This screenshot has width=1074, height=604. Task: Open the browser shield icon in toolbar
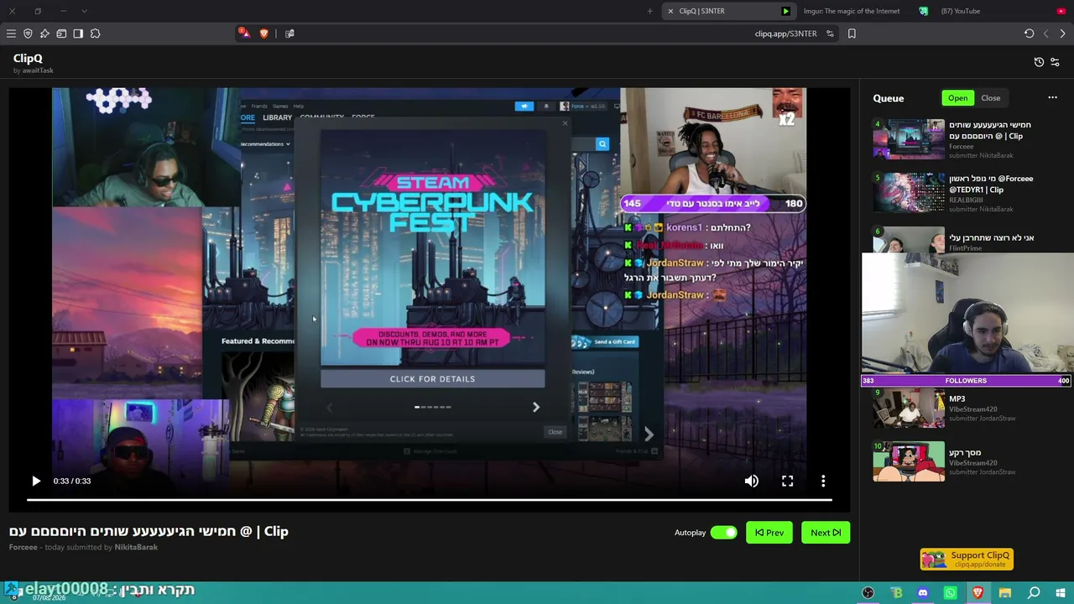28,34
